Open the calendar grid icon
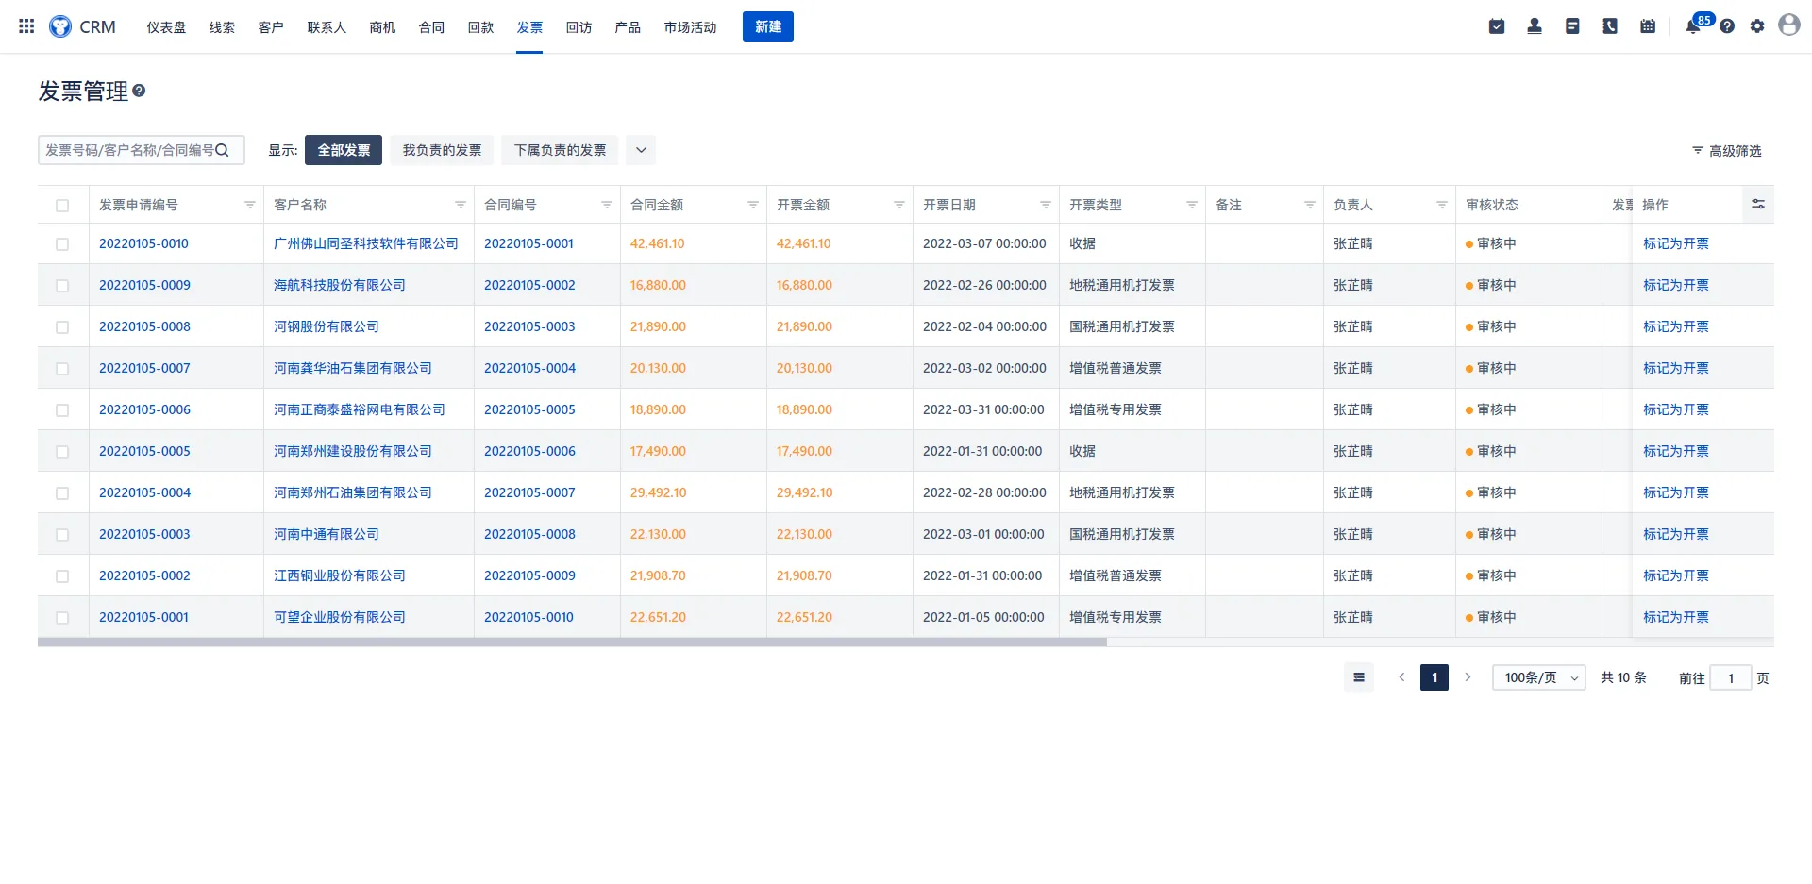Screen dimensions: 1812x884 point(1648,26)
